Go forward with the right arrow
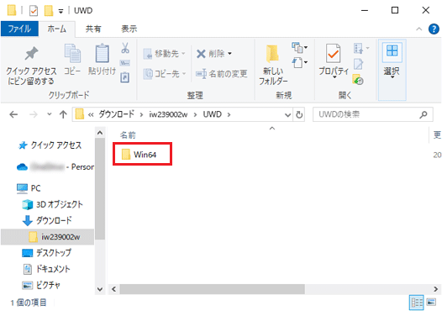This screenshot has height=311, width=442. point(34,114)
